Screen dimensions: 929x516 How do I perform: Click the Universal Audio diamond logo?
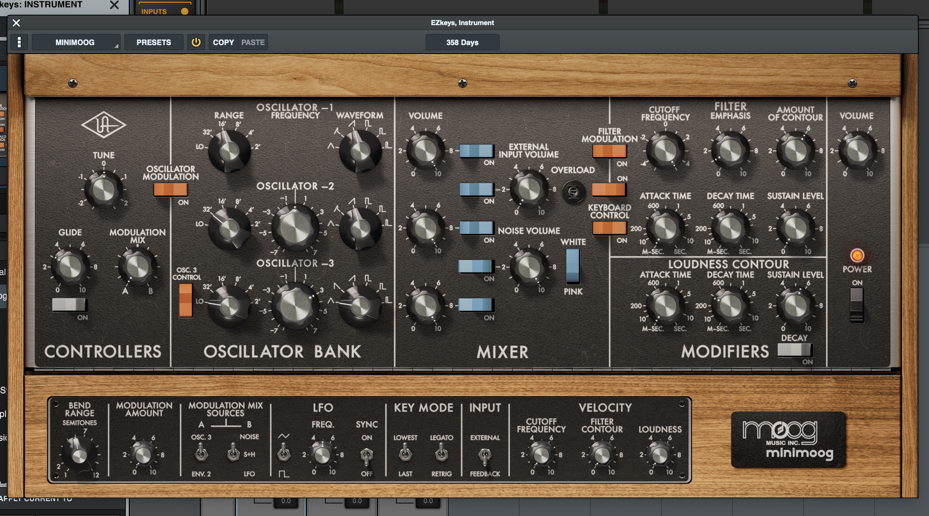click(104, 125)
